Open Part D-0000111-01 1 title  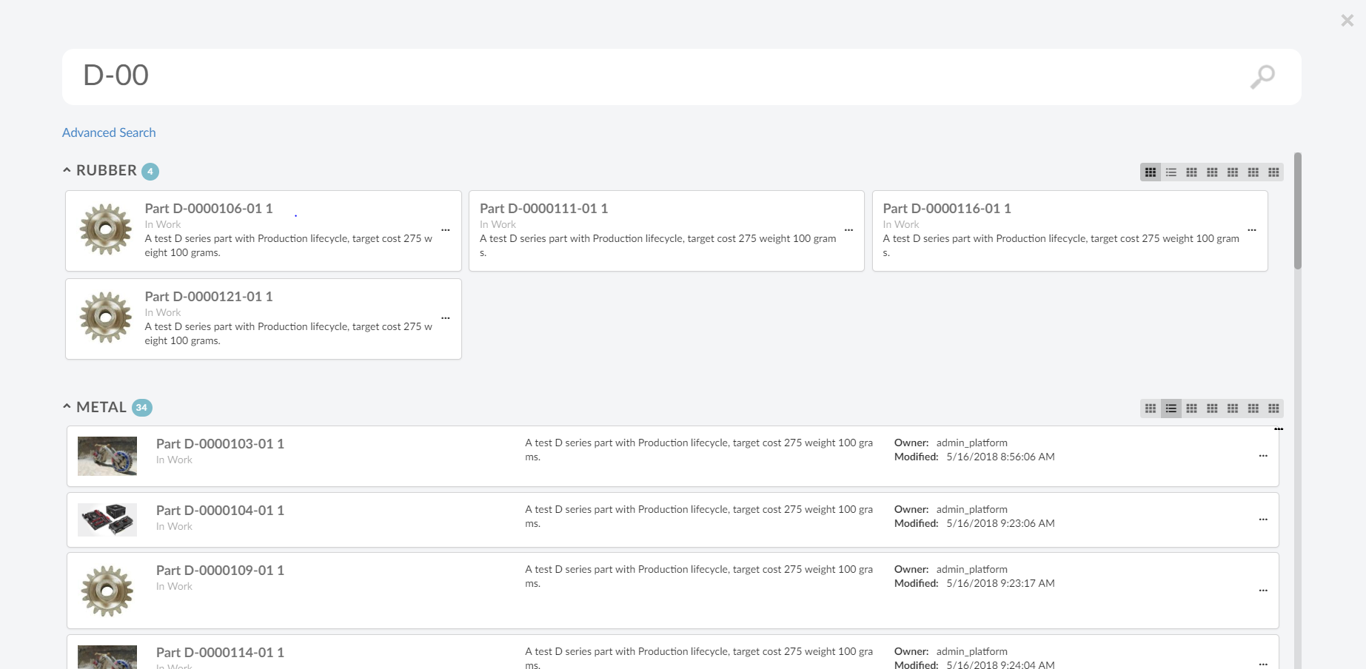coord(543,209)
